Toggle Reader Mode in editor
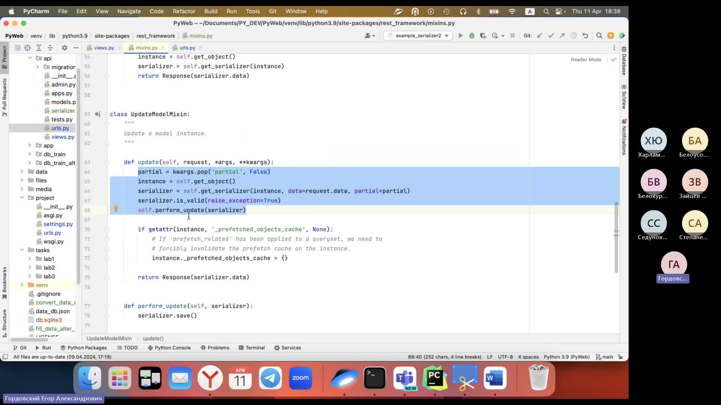This screenshot has height=405, width=721. (586, 60)
